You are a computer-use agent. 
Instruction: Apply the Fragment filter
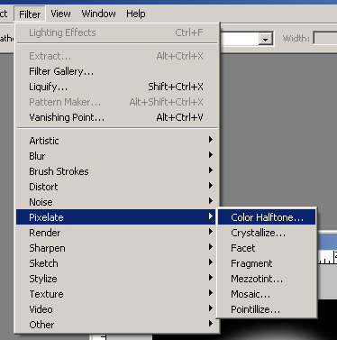point(267,263)
